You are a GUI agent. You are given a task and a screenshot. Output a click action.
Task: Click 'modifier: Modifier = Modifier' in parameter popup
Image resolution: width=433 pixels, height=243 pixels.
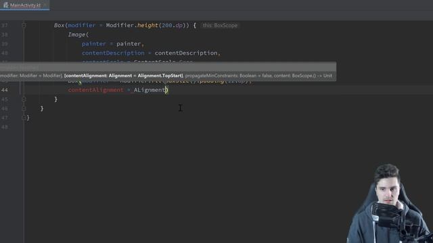click(x=30, y=76)
